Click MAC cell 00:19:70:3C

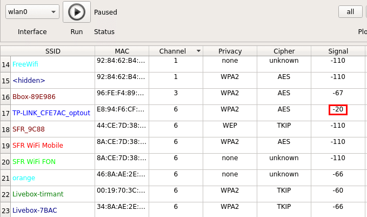click(x=122, y=194)
